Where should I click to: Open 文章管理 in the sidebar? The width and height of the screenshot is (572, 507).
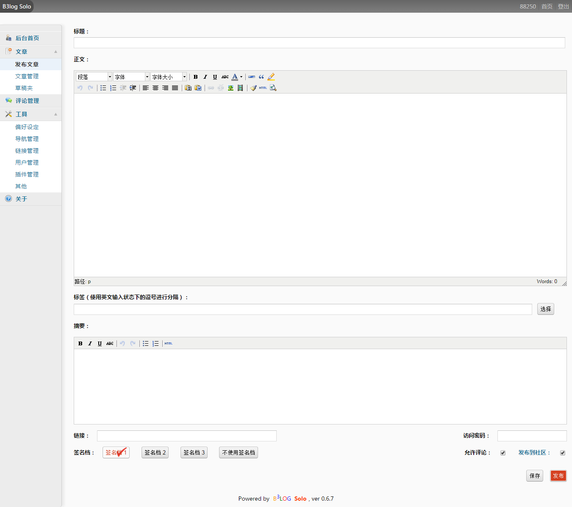pos(27,76)
